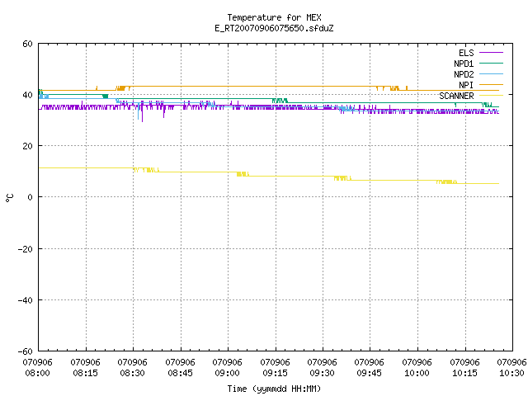528x396 pixels.
Task: Click the orange NPI legend line sample
Action: click(x=491, y=85)
